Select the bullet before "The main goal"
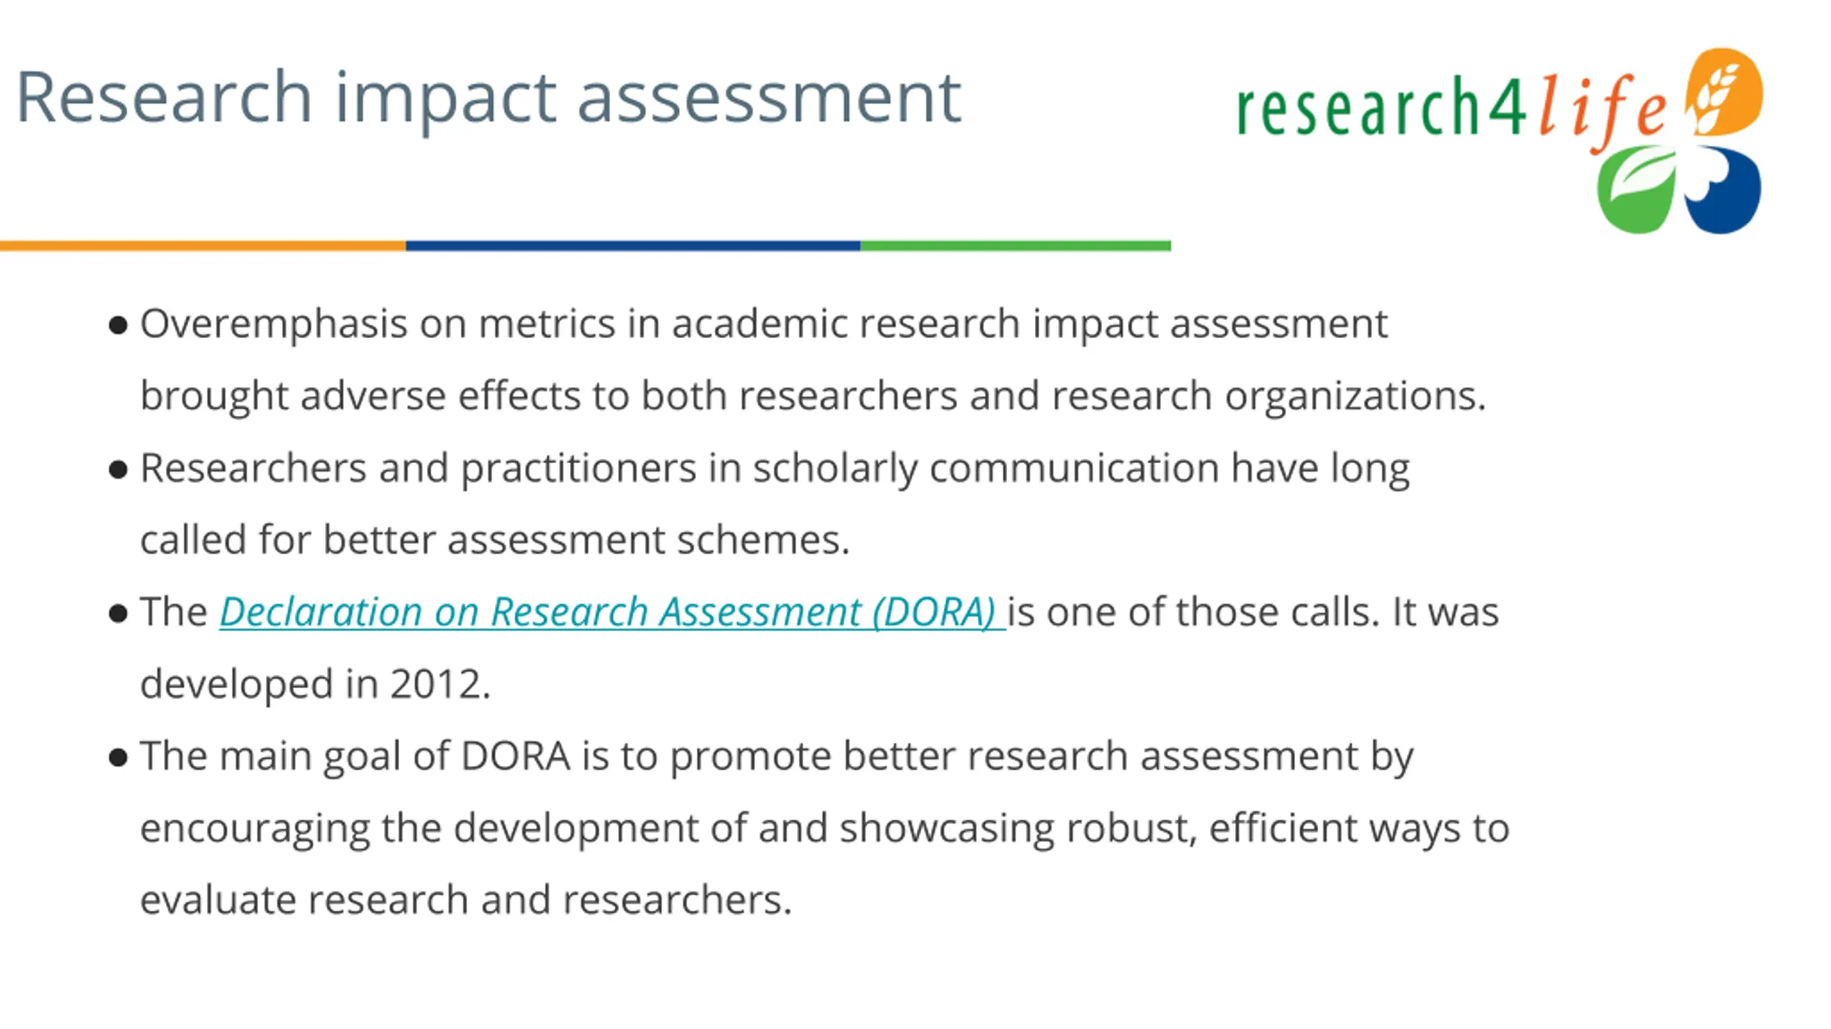The width and height of the screenshot is (1831, 1029). coord(118,757)
